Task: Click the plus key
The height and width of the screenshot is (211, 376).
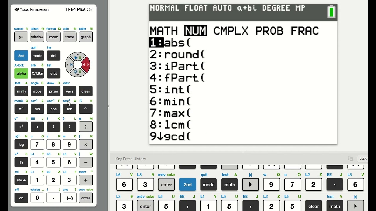Action: coord(86,180)
